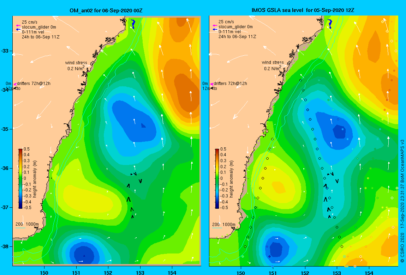Select the blue glider track atop right map

pyautogui.click(x=330, y=24)
